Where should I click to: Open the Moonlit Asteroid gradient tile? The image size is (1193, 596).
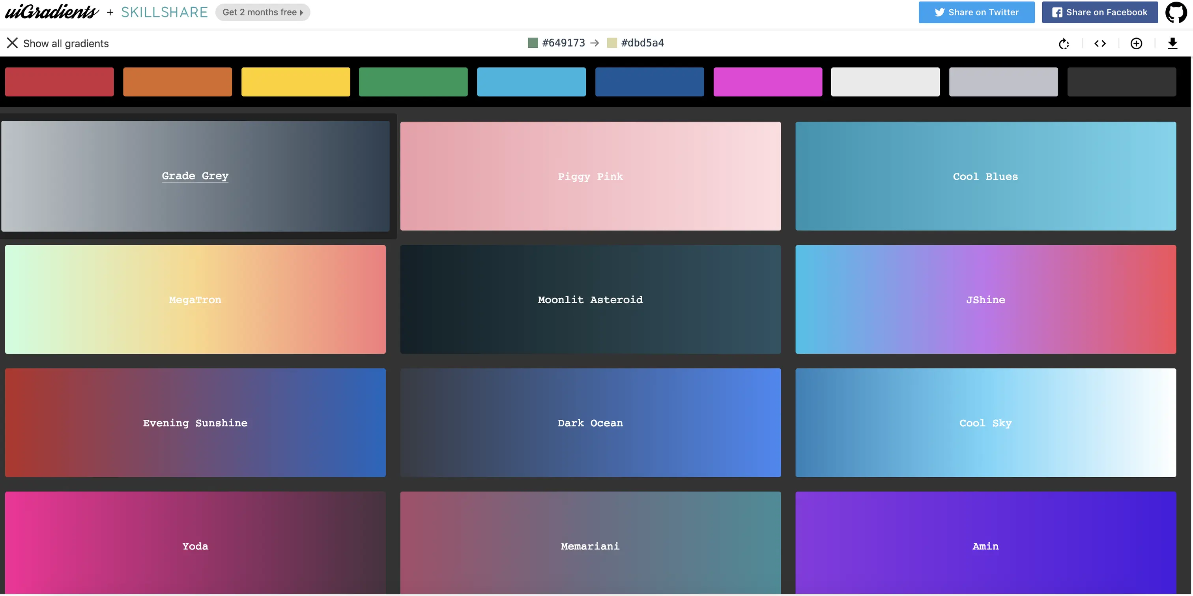pyautogui.click(x=590, y=299)
